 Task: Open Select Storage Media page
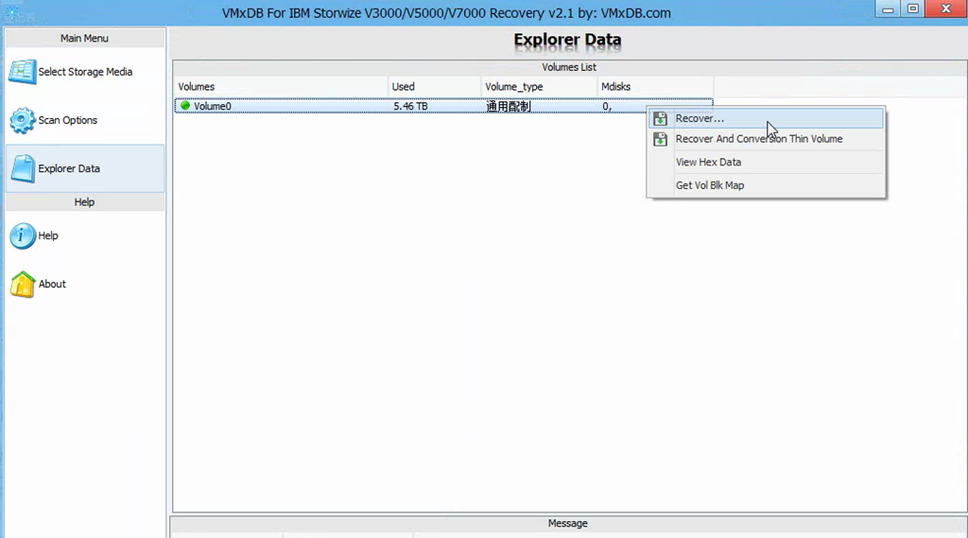click(85, 72)
